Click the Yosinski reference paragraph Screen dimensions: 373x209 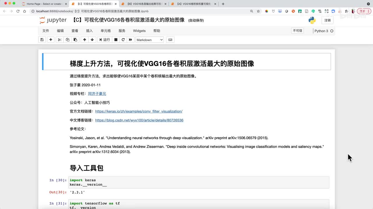pos(169,138)
